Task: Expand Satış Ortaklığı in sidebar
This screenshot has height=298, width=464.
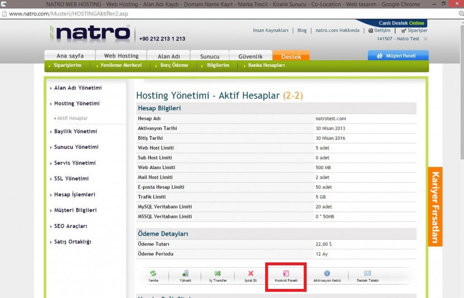Action: (x=72, y=242)
